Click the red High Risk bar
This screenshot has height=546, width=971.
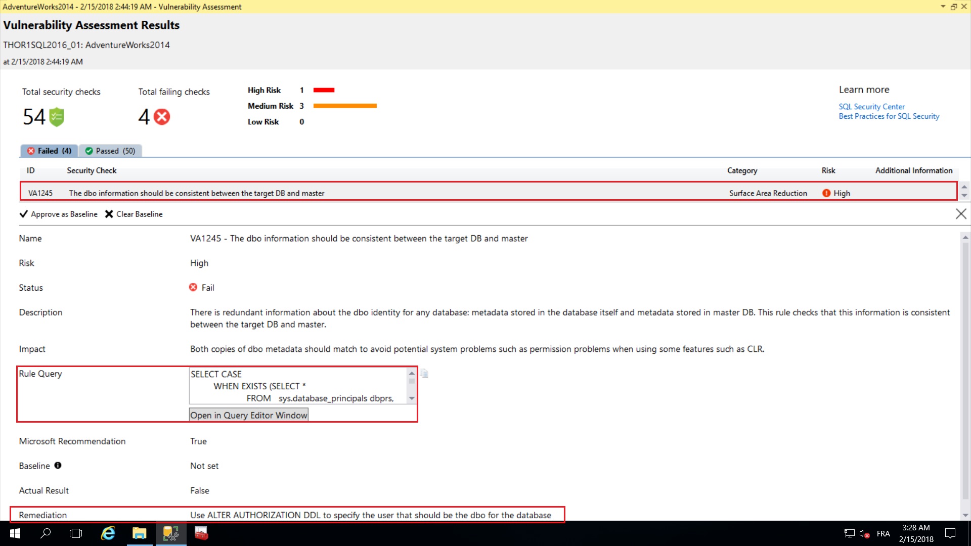point(324,90)
